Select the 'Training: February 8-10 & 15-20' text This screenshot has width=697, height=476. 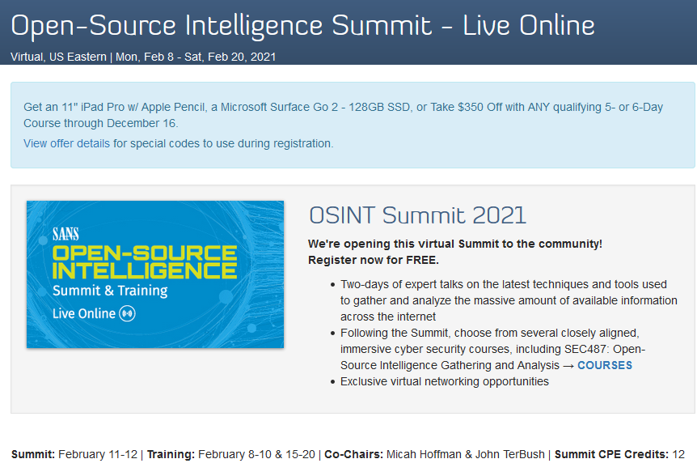[230, 454]
